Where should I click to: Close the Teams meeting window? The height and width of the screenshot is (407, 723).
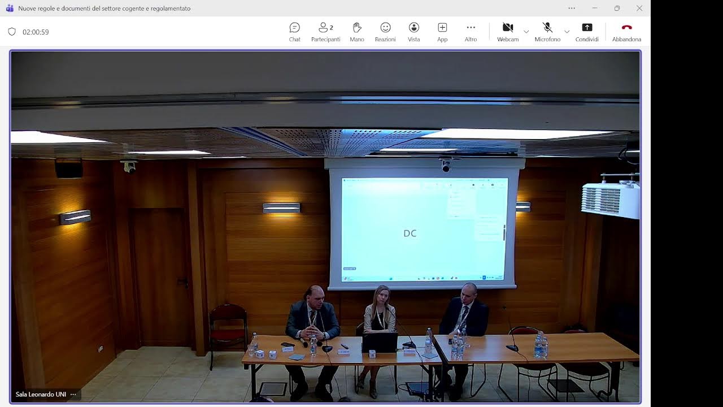point(639,8)
